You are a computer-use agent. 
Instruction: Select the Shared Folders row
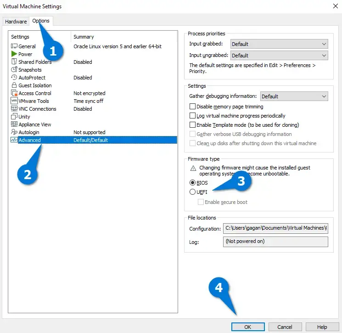pyautogui.click(x=94, y=62)
